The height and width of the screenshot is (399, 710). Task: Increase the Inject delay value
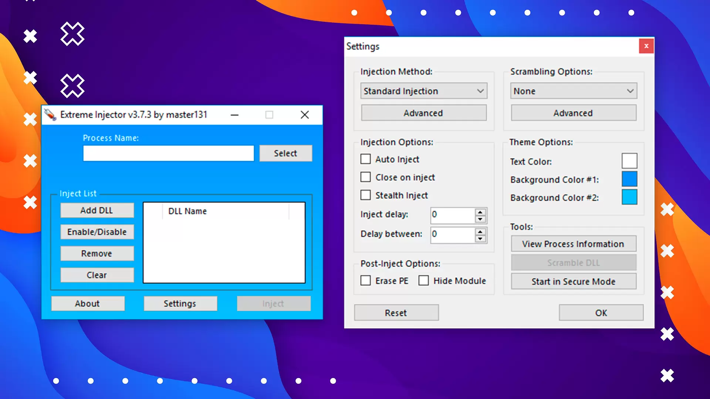tap(480, 212)
